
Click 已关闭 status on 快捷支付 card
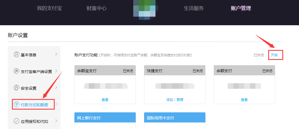pyautogui.click(x=198, y=71)
